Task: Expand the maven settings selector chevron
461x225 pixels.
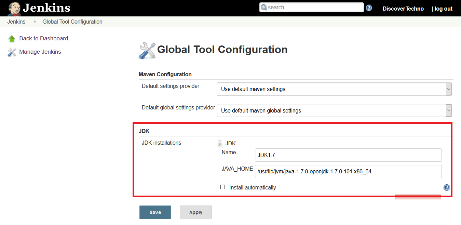Action: [448, 89]
